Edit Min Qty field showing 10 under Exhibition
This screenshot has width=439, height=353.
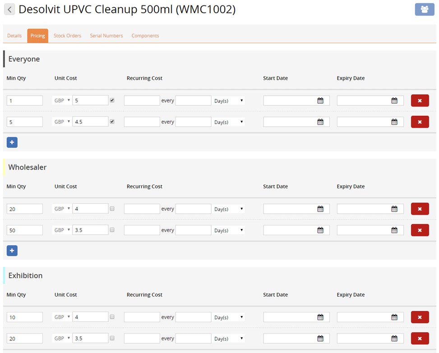coord(25,317)
